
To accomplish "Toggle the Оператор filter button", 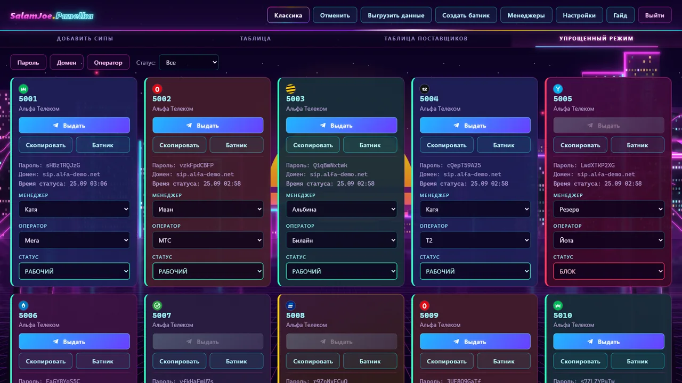I will [108, 62].
